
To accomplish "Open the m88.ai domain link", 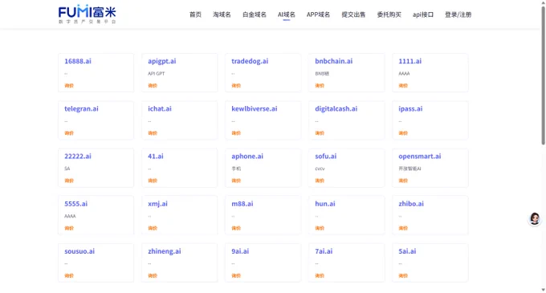I will point(242,204).
